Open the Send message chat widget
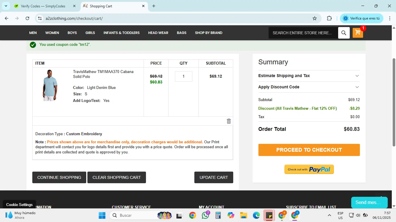 click(x=369, y=203)
